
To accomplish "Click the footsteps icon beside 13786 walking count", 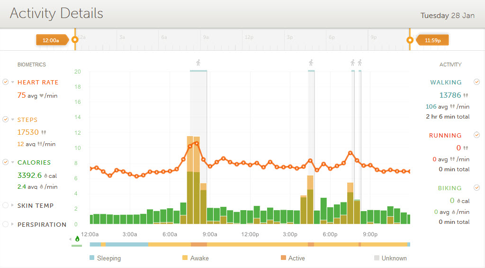I will coord(466,95).
